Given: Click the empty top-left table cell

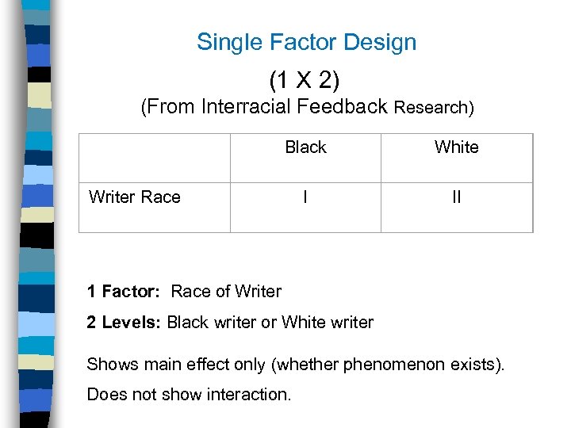Looking at the screenshot, I should (x=155, y=158).
